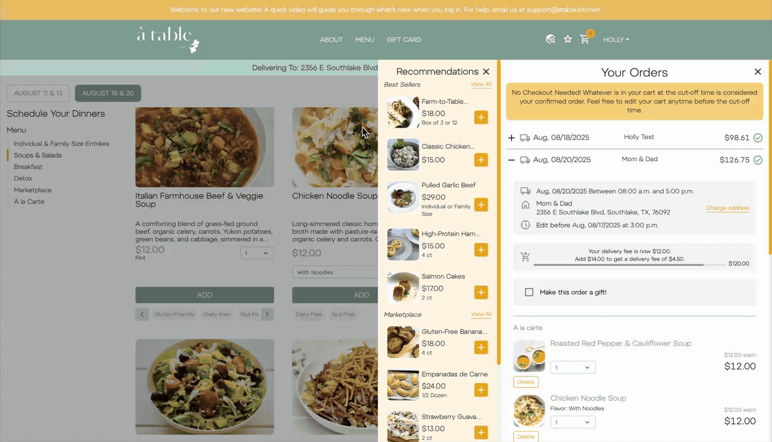
Task: Close the Recommendations panel
Action: coord(486,72)
